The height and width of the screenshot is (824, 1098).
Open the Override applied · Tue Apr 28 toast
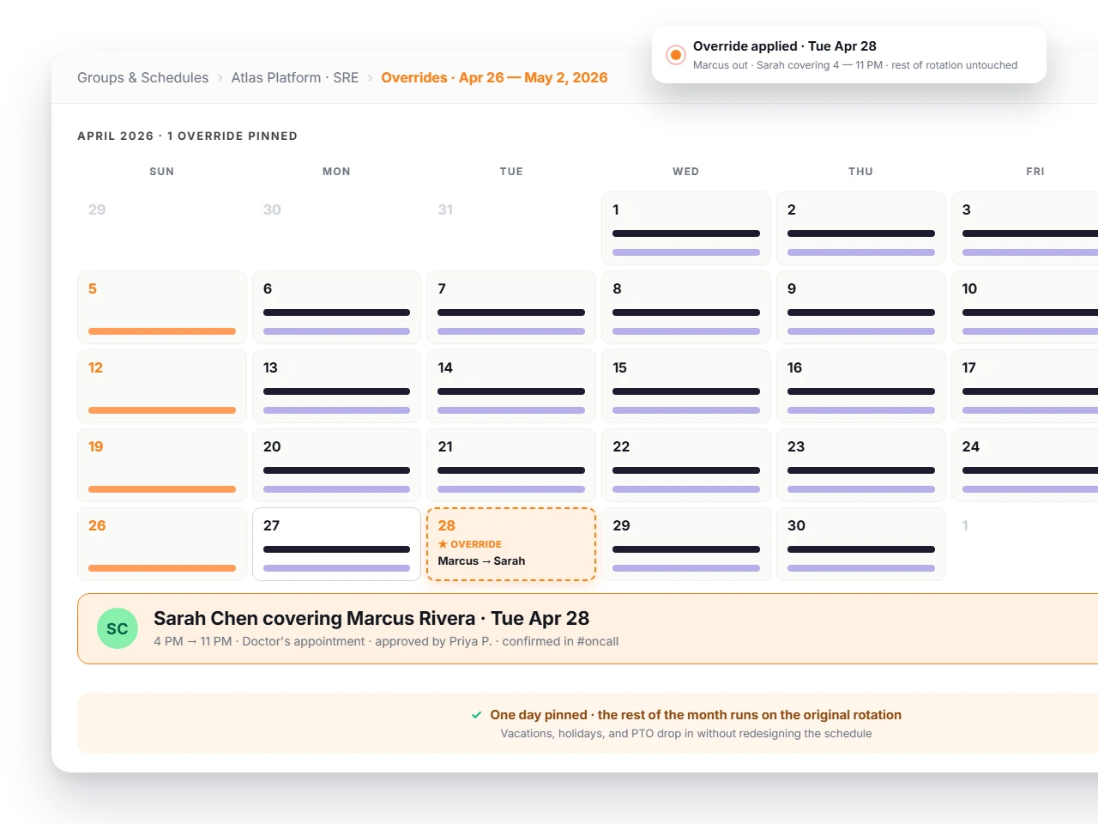(x=849, y=55)
